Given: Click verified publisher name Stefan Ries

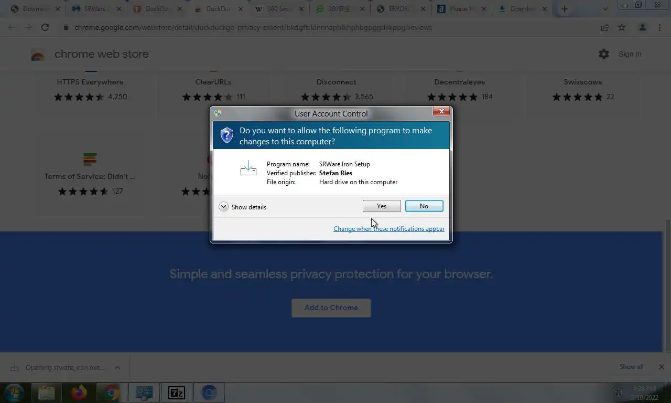Looking at the screenshot, I should (335, 173).
